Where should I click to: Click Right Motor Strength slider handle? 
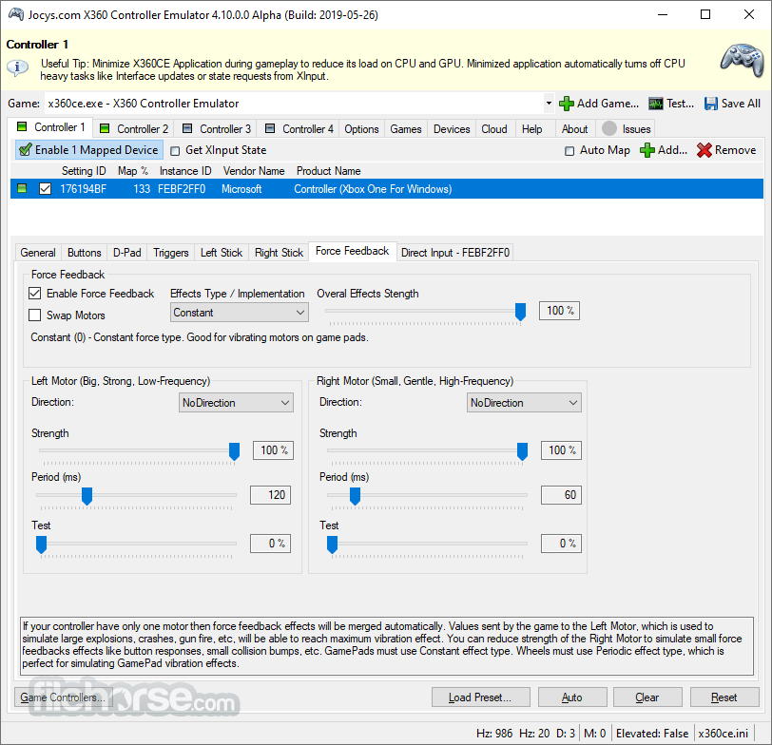click(x=522, y=451)
